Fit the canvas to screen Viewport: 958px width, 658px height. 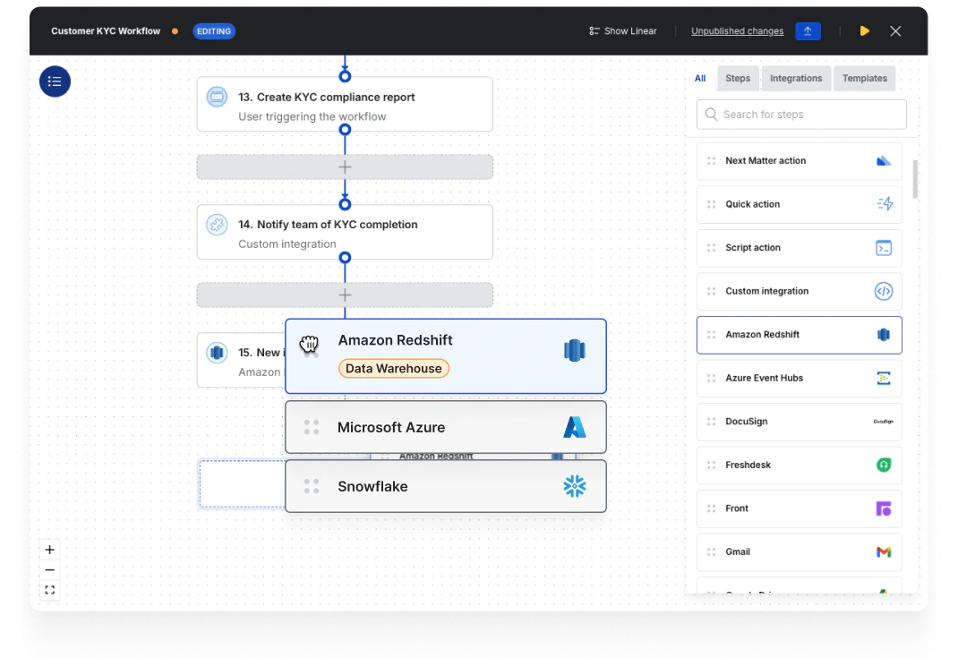(50, 590)
